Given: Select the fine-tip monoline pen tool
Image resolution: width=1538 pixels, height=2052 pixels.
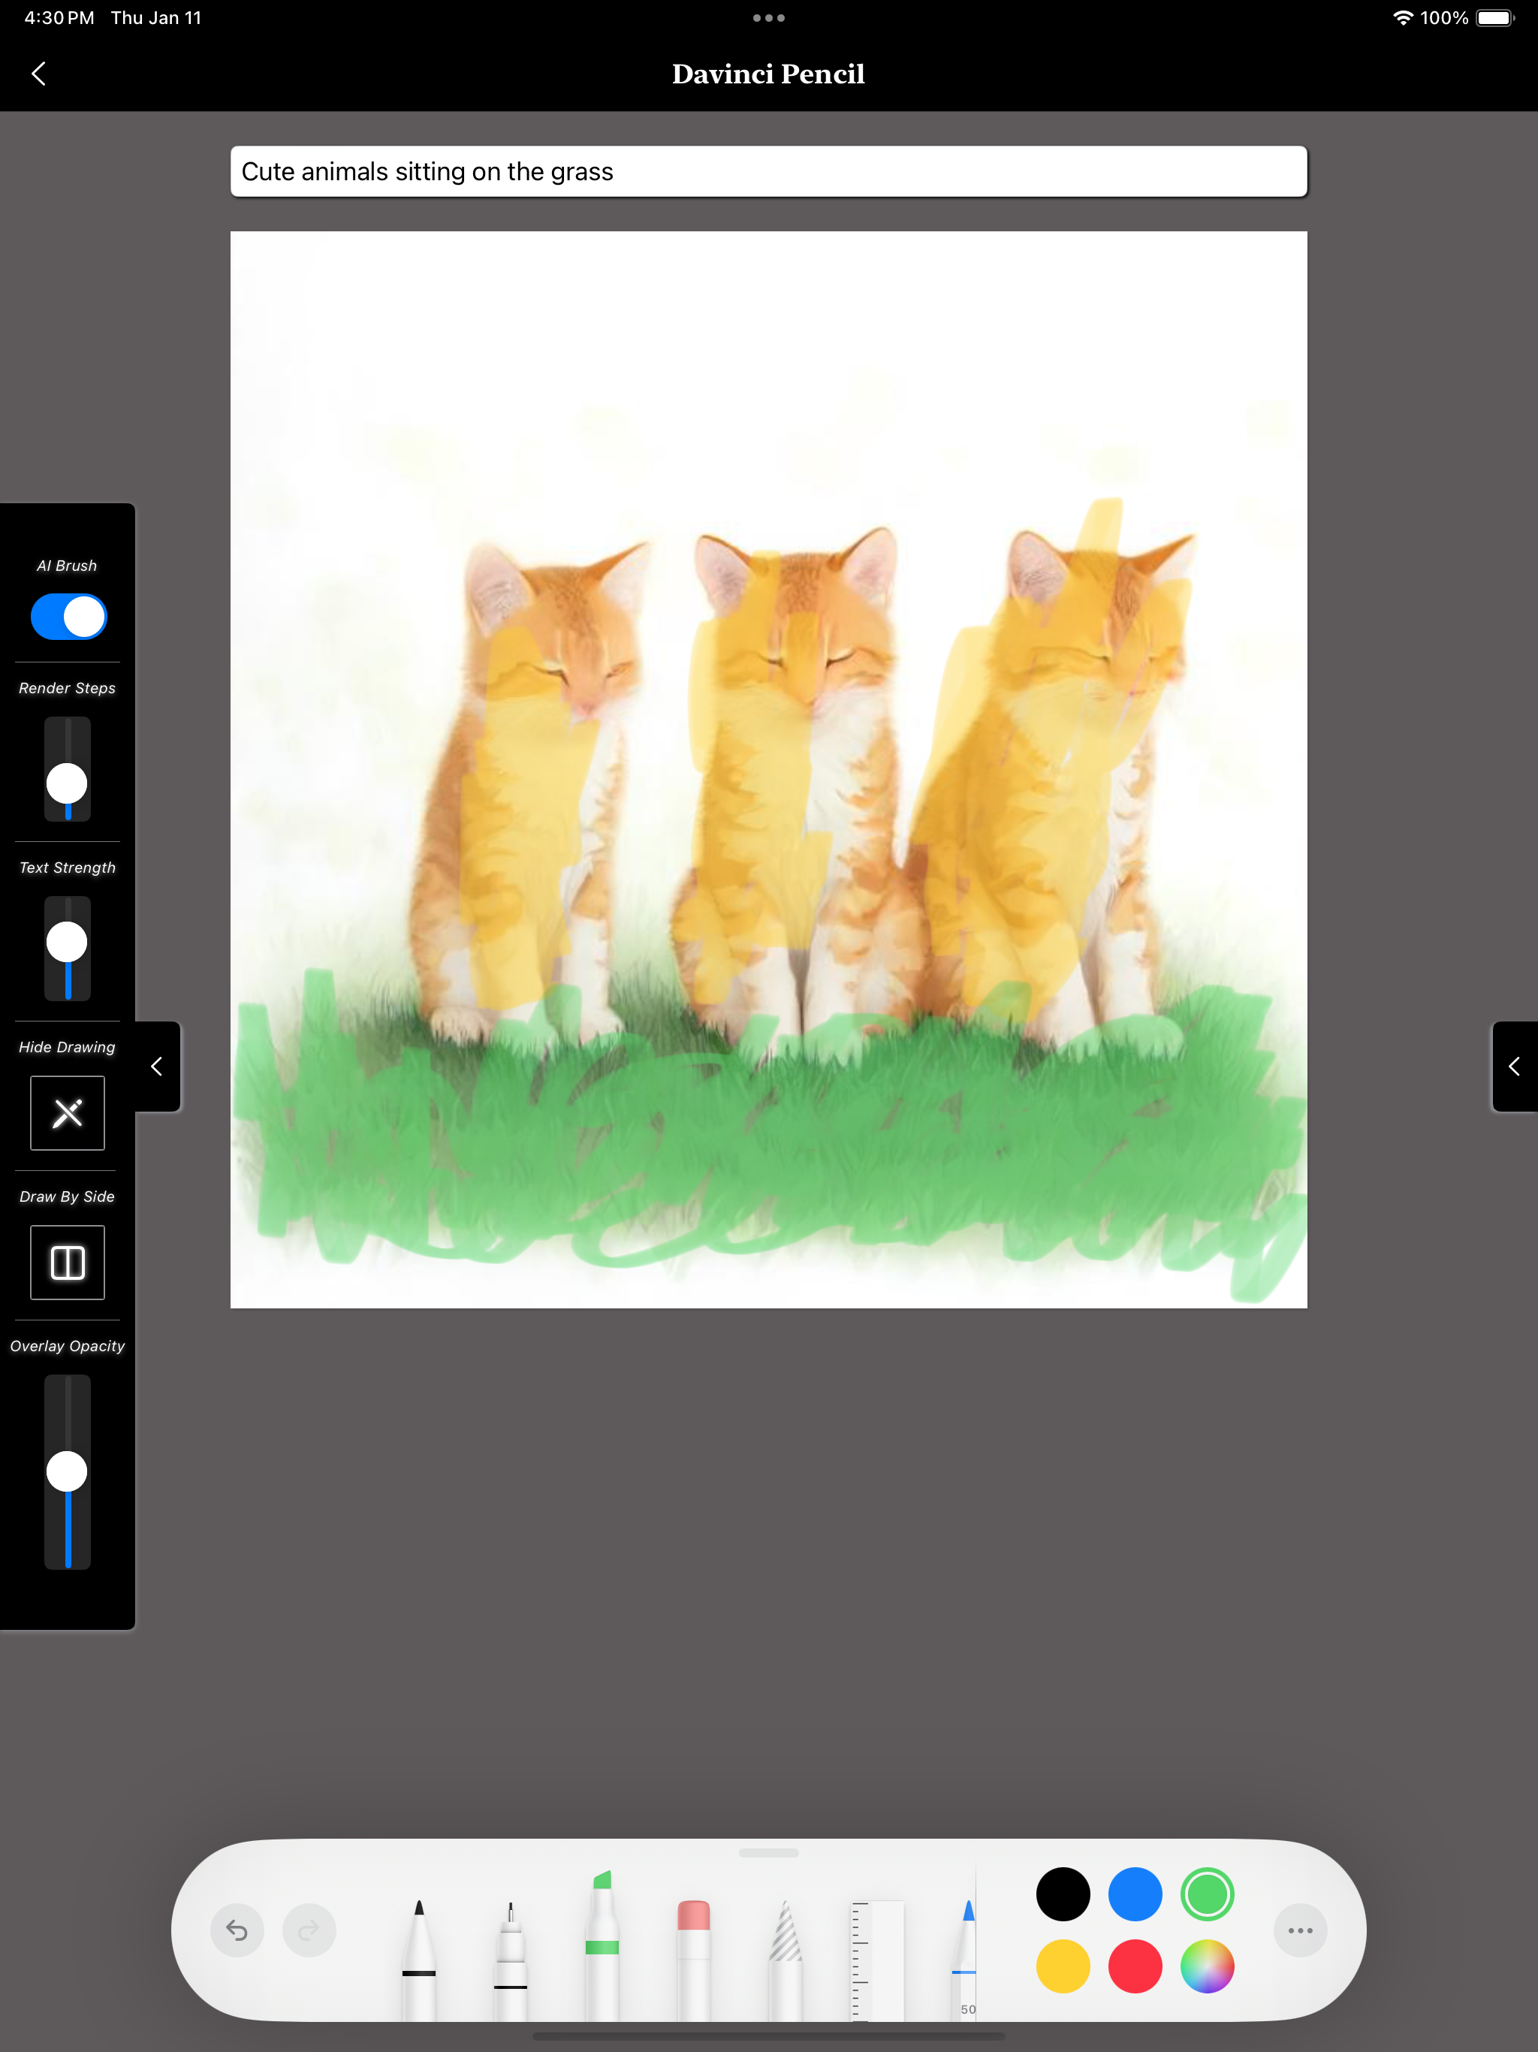Looking at the screenshot, I should coord(510,1956).
